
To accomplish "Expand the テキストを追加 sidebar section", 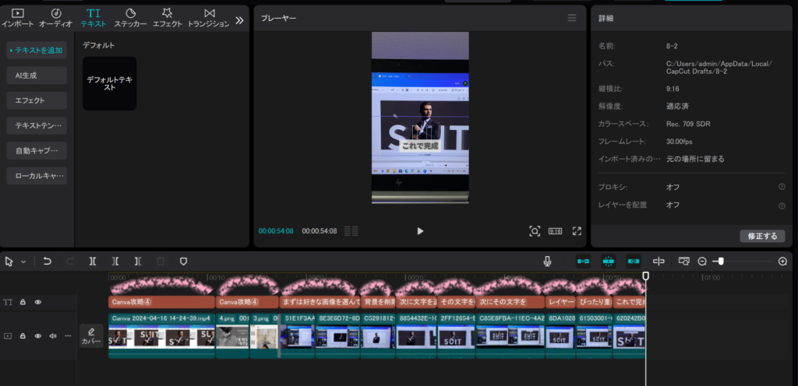I will pyautogui.click(x=37, y=51).
